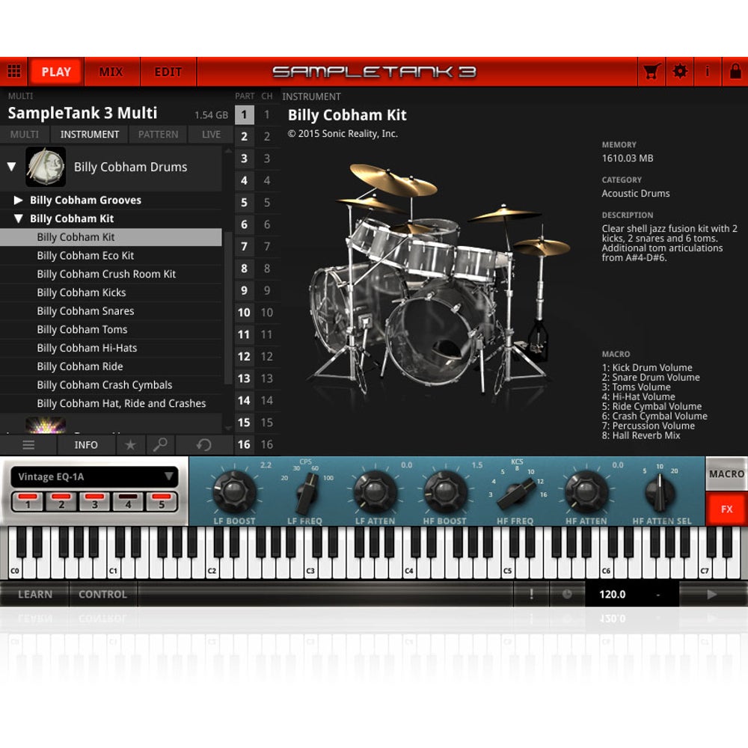Show the MACRO panel

(x=726, y=473)
